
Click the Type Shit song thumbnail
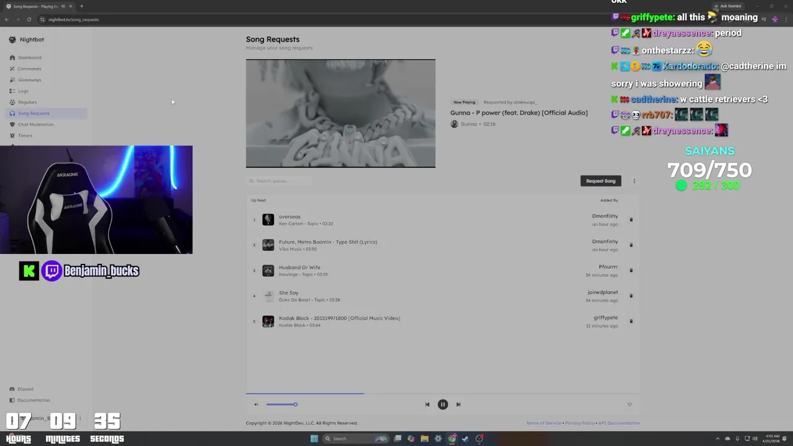[x=268, y=245]
